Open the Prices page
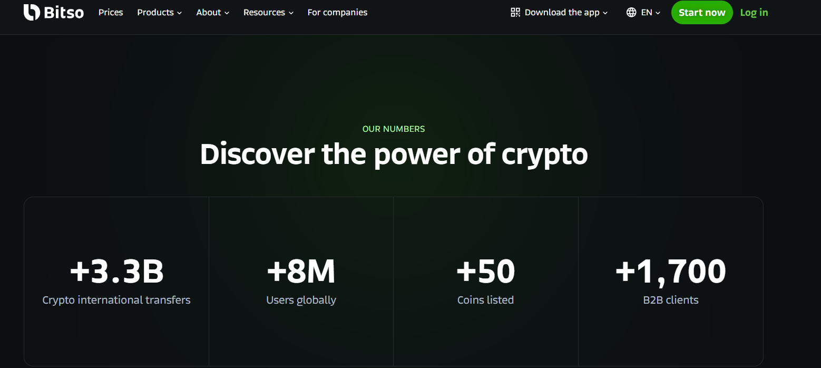The width and height of the screenshot is (821, 368). pyautogui.click(x=111, y=12)
